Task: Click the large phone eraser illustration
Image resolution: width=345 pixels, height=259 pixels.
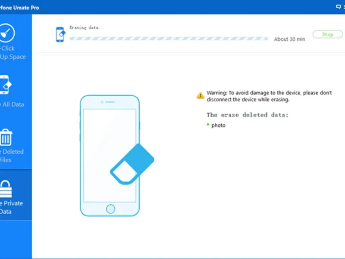Action: point(117,156)
